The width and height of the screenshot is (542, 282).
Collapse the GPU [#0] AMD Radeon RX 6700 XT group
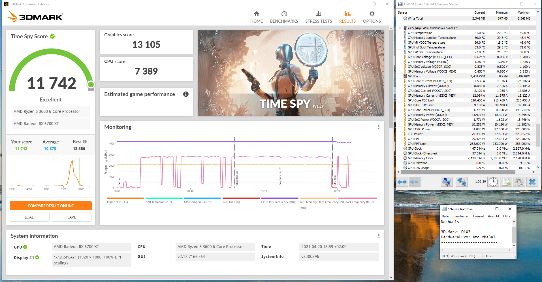(400, 28)
